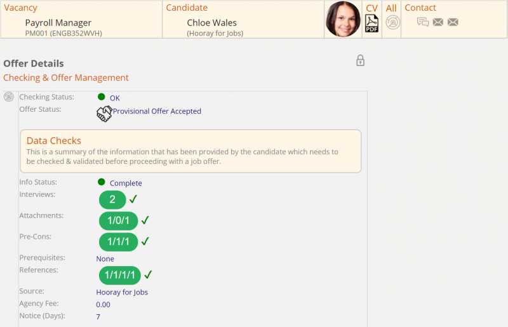Click the green dot beside Checking Status OK

[x=102, y=97]
